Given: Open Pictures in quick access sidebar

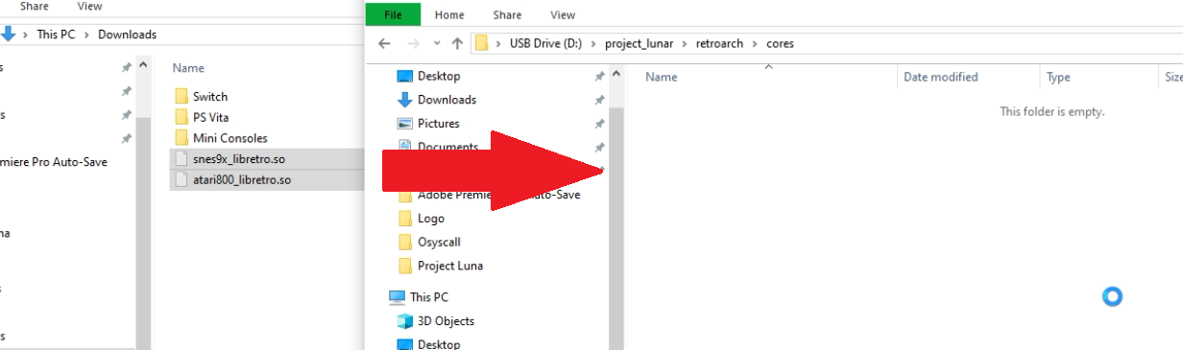Looking at the screenshot, I should [438, 124].
